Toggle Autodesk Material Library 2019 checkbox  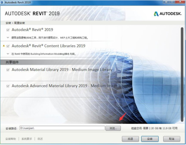coord(8,70)
